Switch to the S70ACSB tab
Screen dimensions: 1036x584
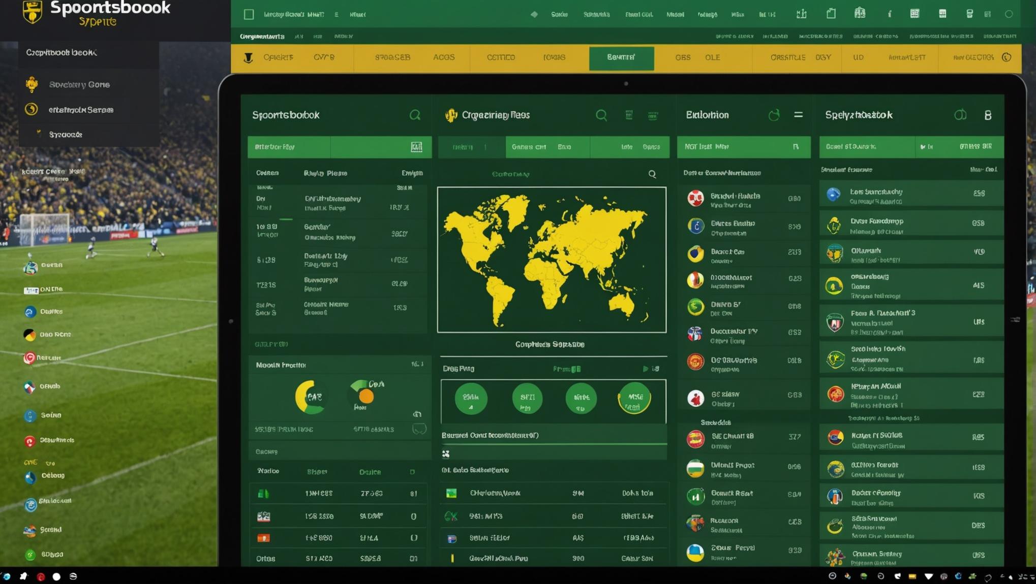tap(392, 57)
